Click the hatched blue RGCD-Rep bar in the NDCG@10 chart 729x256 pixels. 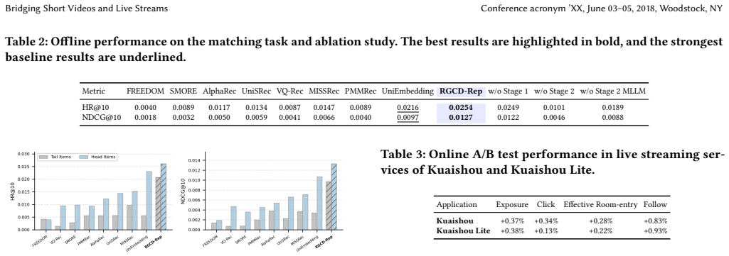click(x=334, y=196)
